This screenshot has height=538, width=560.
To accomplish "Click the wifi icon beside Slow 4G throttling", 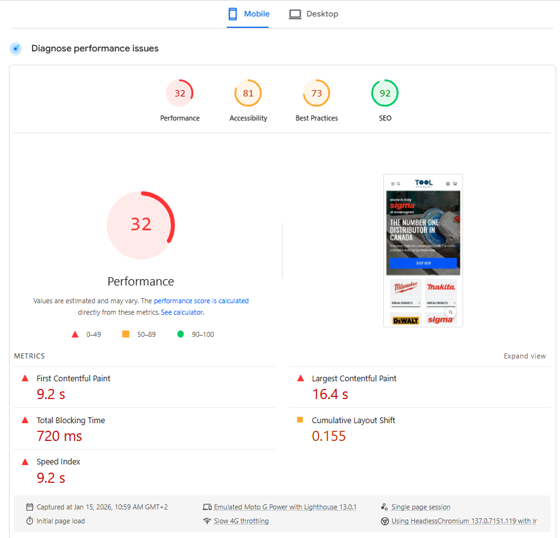I will [207, 521].
